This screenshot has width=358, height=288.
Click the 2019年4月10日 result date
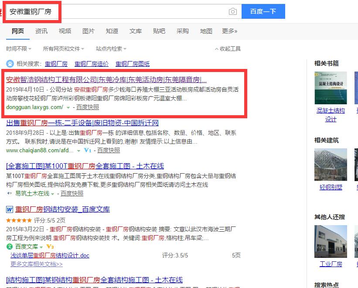point(25,89)
